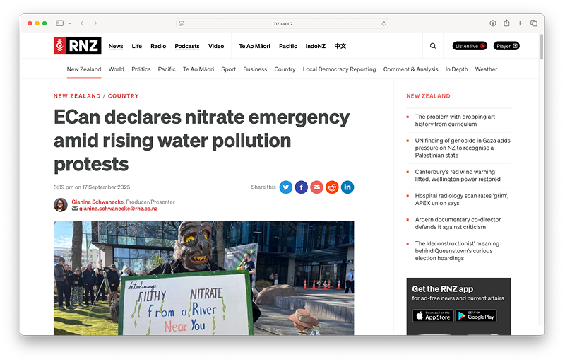
Task: Share the article on Facebook
Action: (302, 187)
